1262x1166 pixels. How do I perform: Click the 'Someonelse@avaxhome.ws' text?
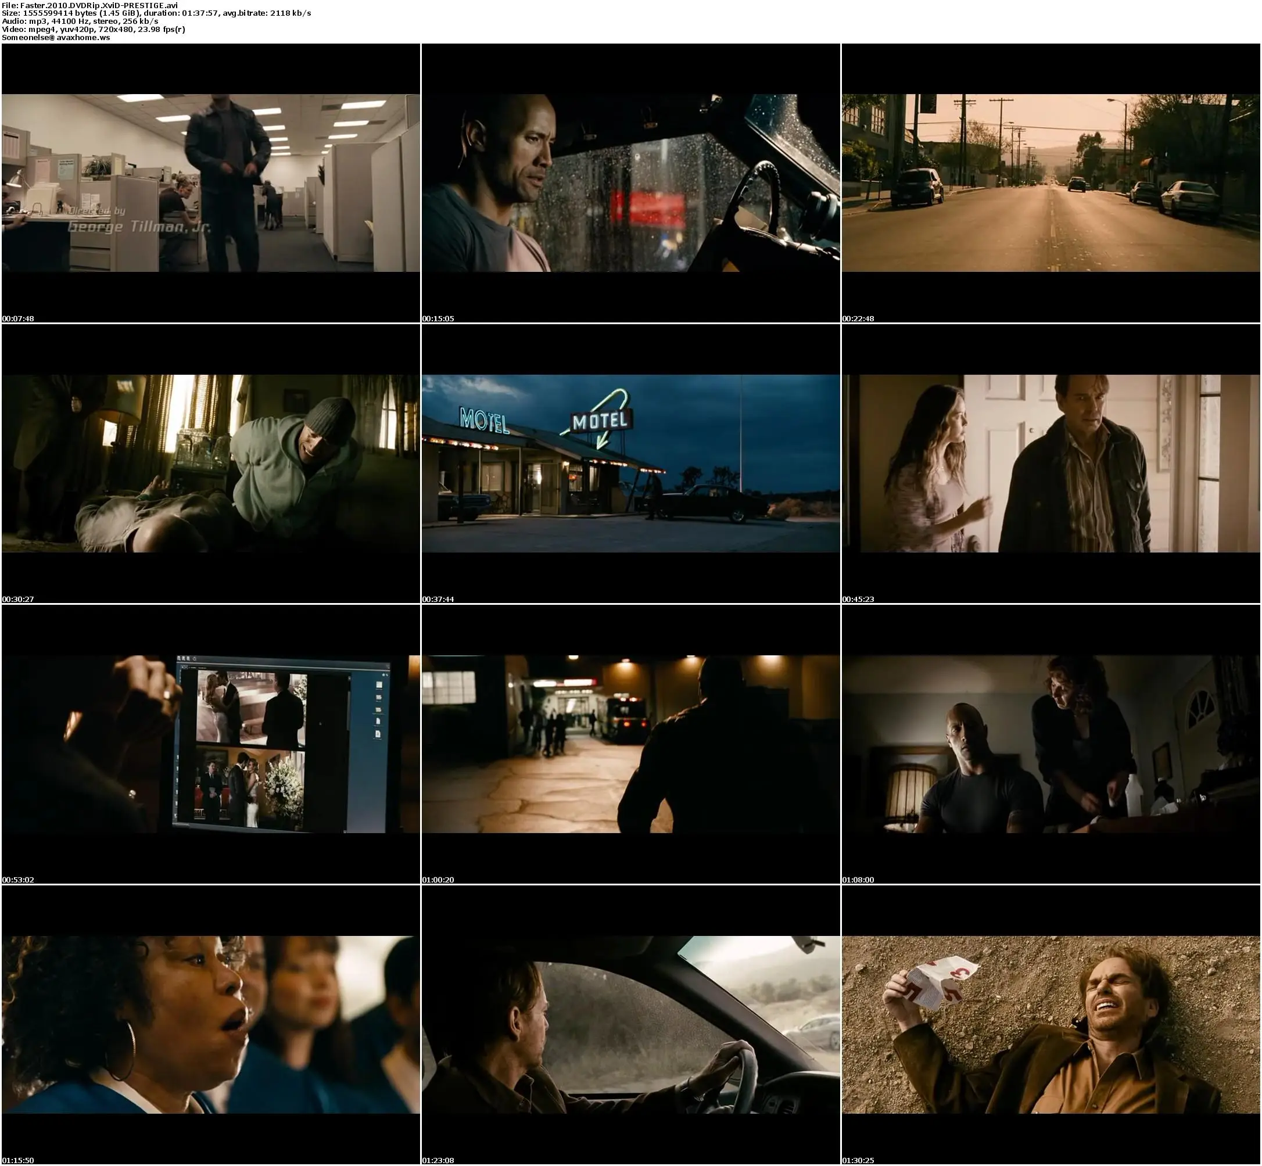click(56, 38)
